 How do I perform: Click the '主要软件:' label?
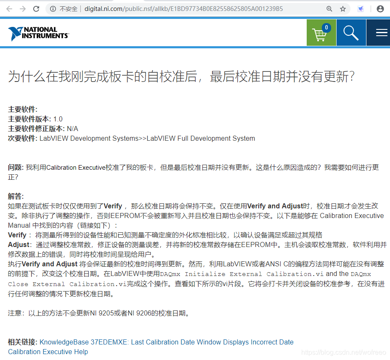point(23,109)
